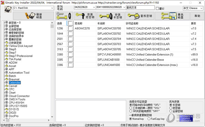Open the DIGSI folder
Image resolution: width=205 pixels, height=127 pixels.
click(x=12, y=113)
